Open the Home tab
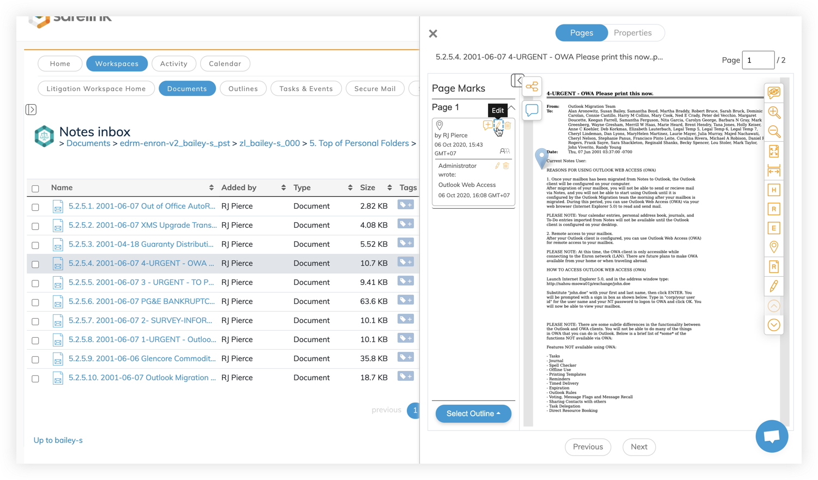 click(60, 64)
